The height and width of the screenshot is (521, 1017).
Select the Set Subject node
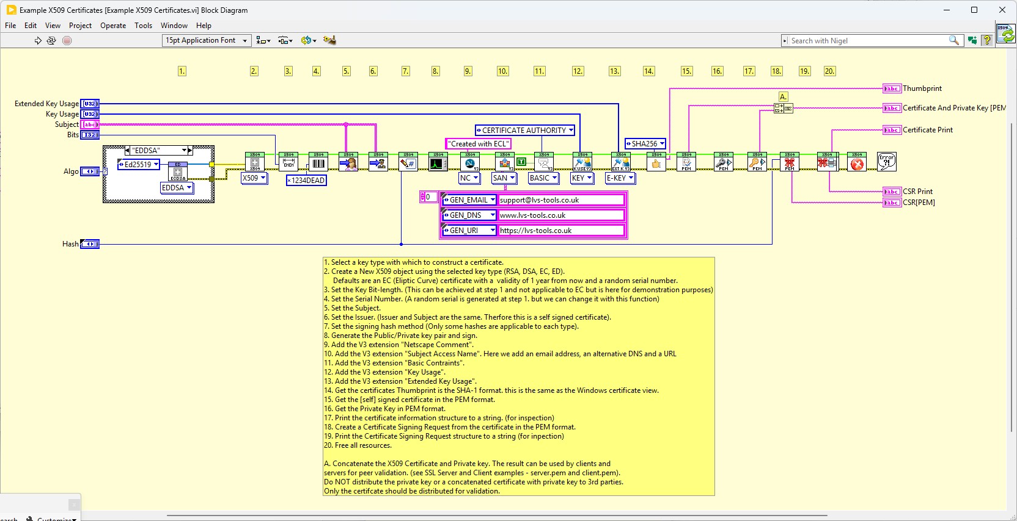click(348, 162)
